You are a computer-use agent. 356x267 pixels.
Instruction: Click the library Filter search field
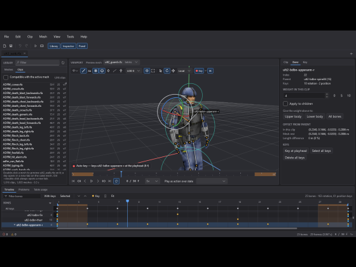(x=38, y=62)
